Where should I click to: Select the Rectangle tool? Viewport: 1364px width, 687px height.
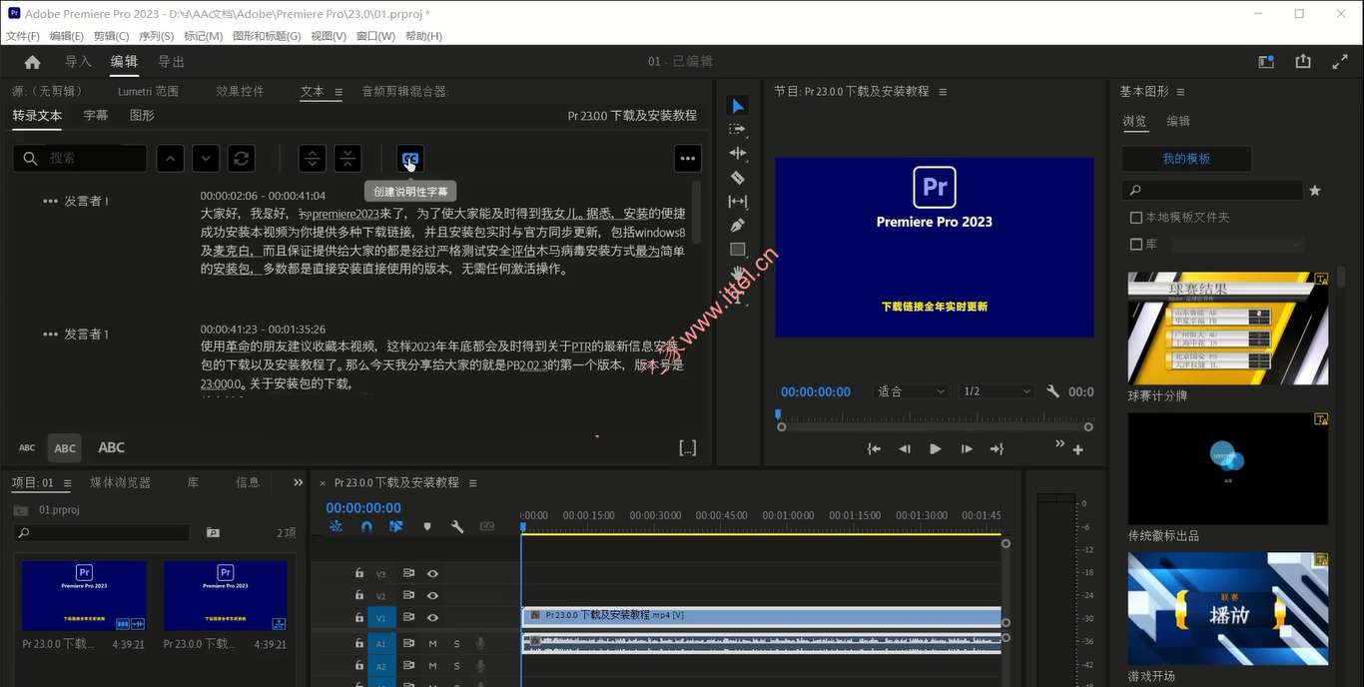738,250
